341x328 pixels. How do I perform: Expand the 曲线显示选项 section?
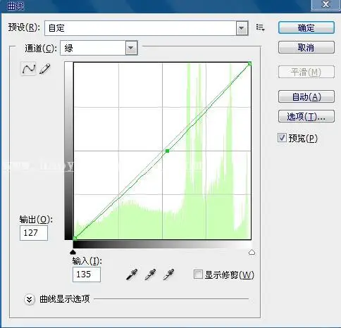[x=30, y=299]
